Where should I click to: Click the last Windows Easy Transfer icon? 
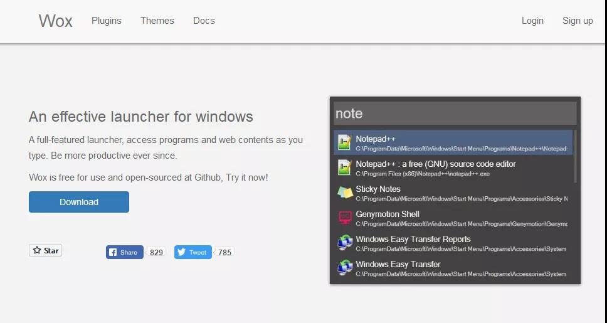[345, 268]
